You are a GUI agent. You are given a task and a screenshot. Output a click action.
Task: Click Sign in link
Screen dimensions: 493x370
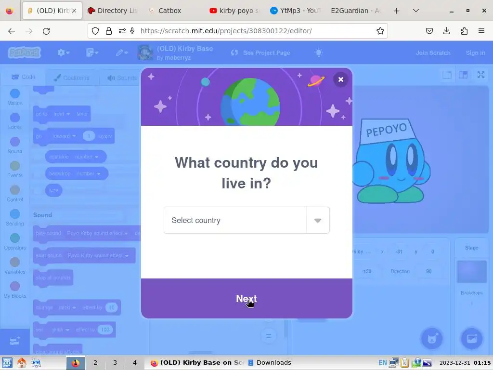tap(475, 53)
